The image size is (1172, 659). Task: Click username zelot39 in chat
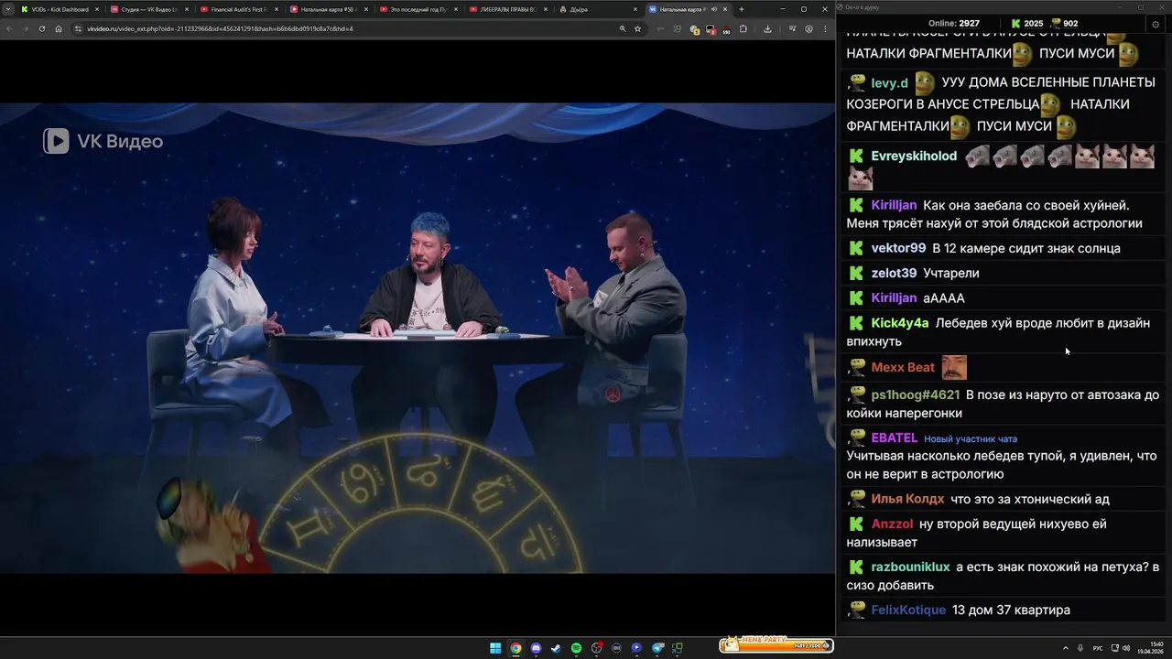click(x=894, y=273)
